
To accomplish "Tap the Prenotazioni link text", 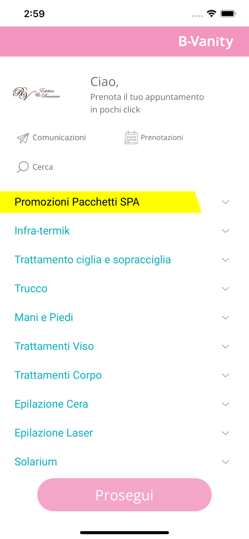I will [x=162, y=137].
